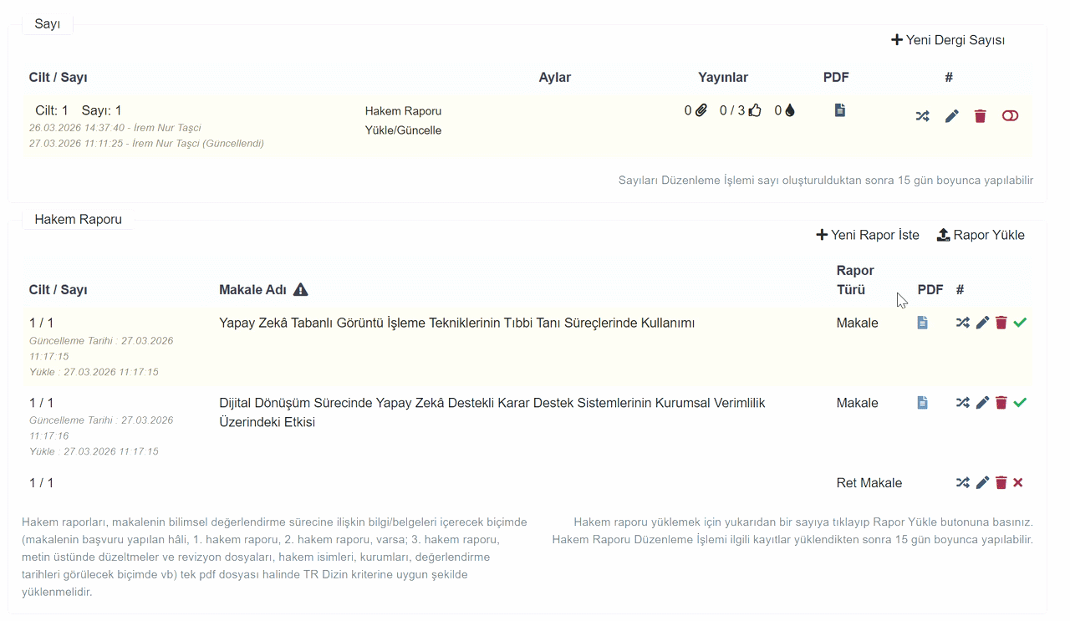
Task: Click the pencil icon for the Dijital Dönüşüm article
Action: click(982, 403)
